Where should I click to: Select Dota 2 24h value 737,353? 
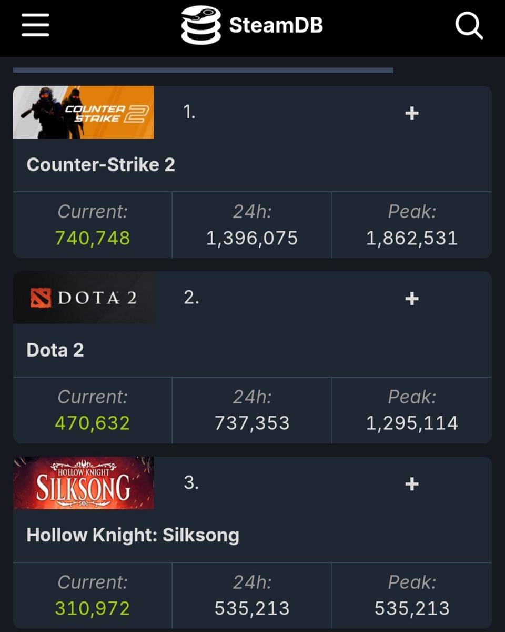252,423
